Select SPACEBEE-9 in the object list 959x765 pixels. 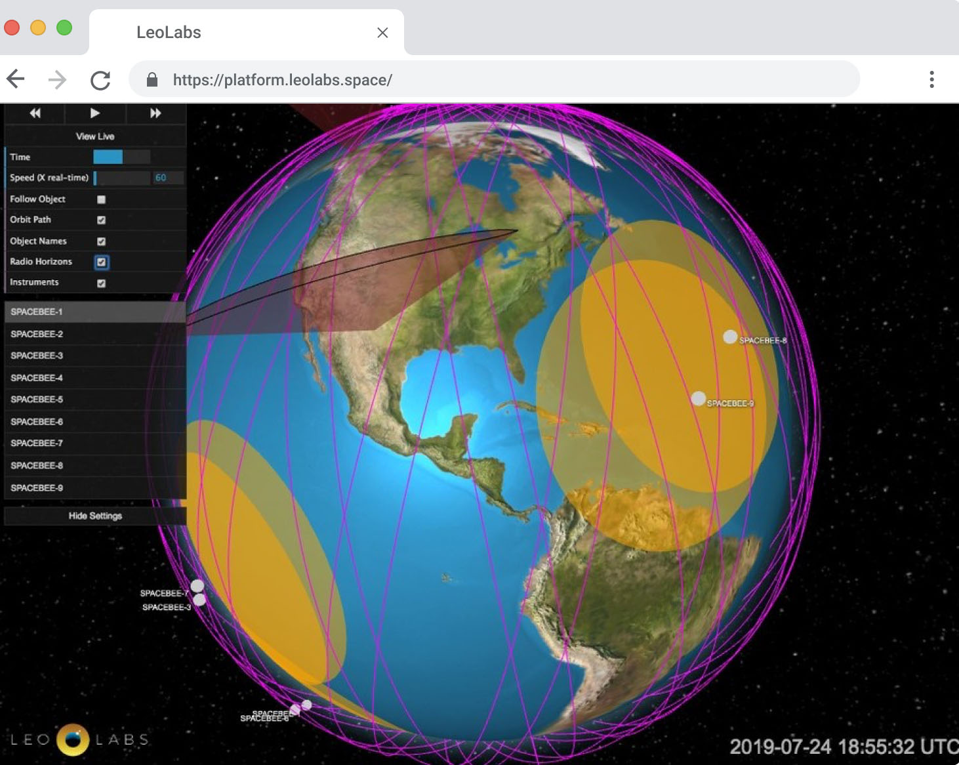[x=95, y=488]
